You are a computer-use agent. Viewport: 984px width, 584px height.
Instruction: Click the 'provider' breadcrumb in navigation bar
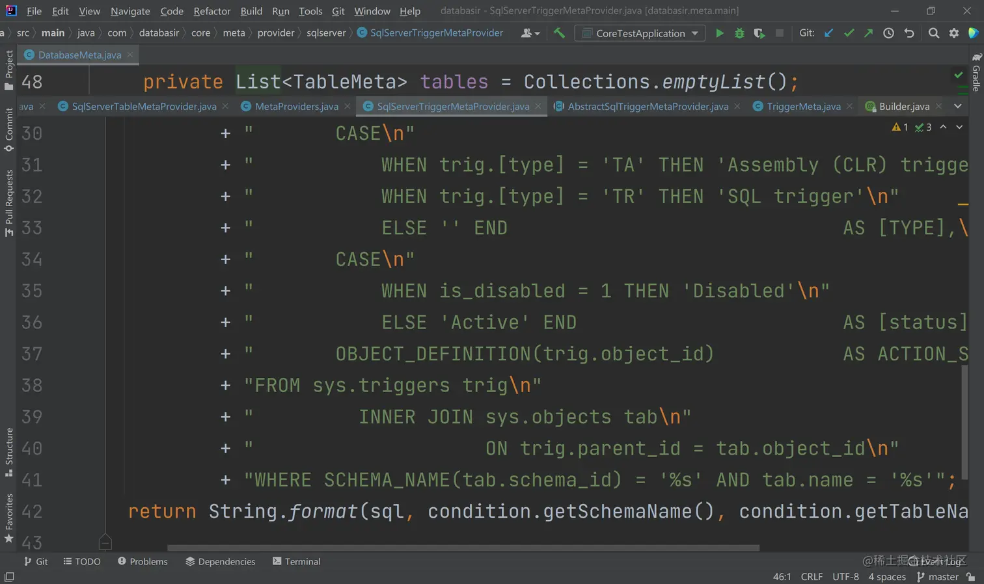[x=276, y=33]
